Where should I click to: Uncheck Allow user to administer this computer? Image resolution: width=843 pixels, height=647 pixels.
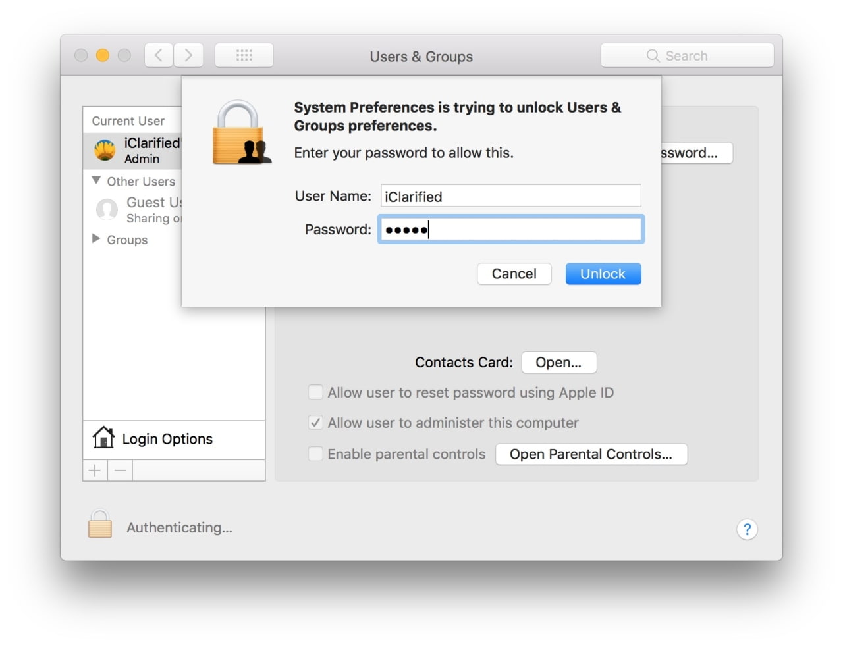coord(315,423)
